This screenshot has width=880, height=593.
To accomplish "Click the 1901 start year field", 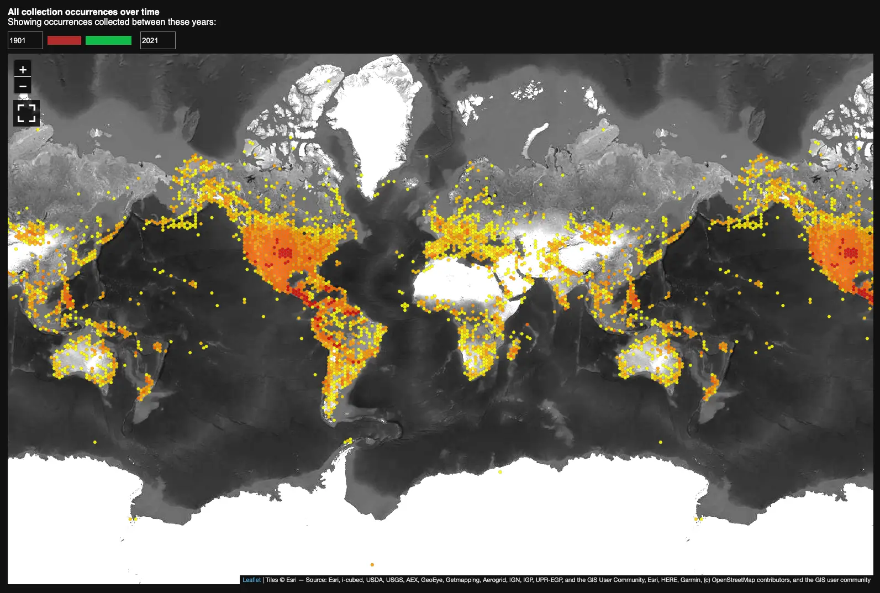I will [x=25, y=40].
